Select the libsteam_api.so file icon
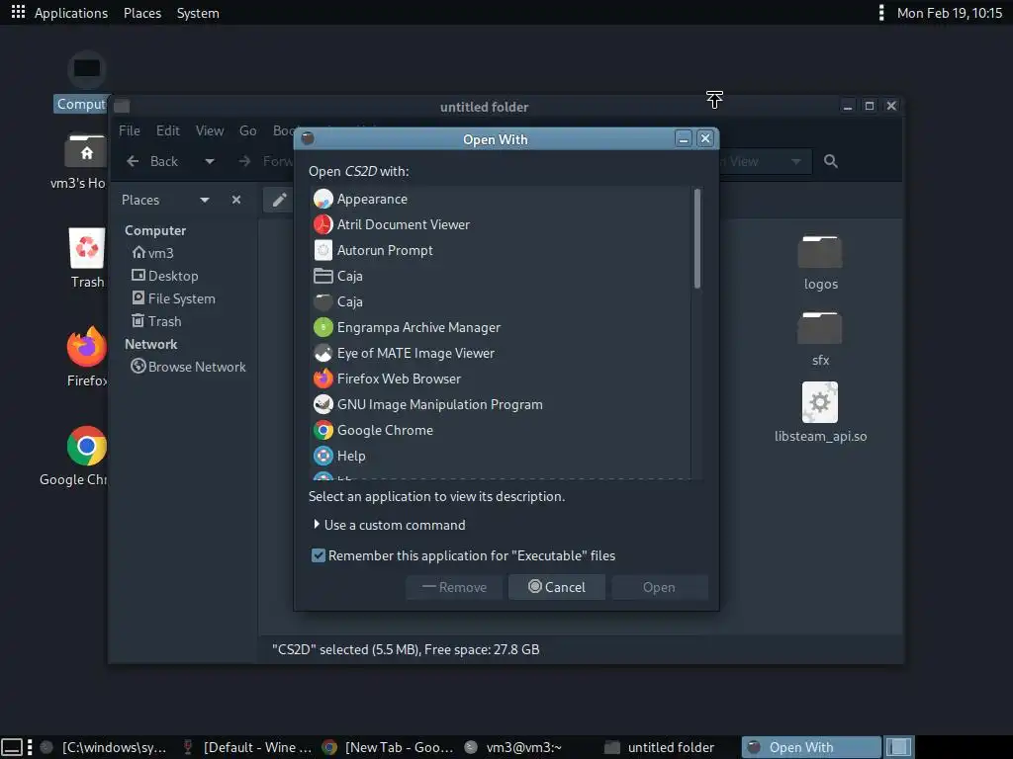1013x759 pixels. (820, 402)
